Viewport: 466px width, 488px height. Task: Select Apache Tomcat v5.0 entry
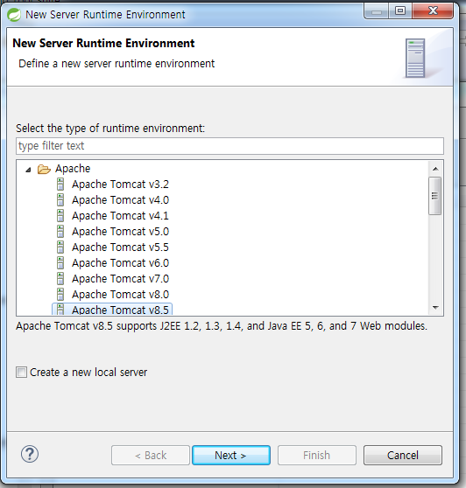pos(120,232)
